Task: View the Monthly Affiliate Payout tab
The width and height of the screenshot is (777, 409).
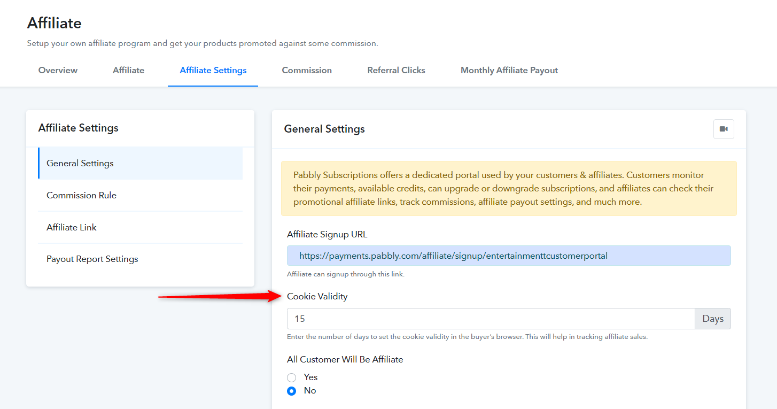Action: click(509, 70)
